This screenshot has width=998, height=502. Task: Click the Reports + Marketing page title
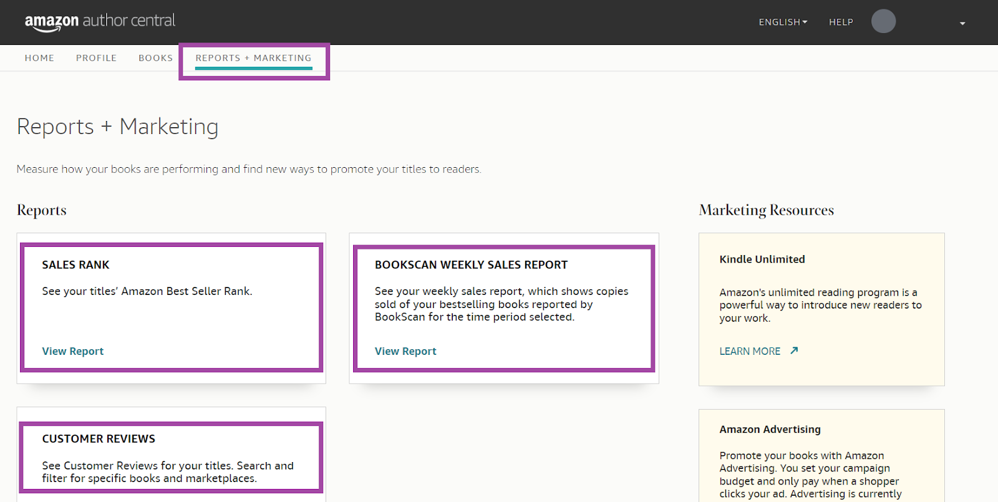tap(117, 127)
